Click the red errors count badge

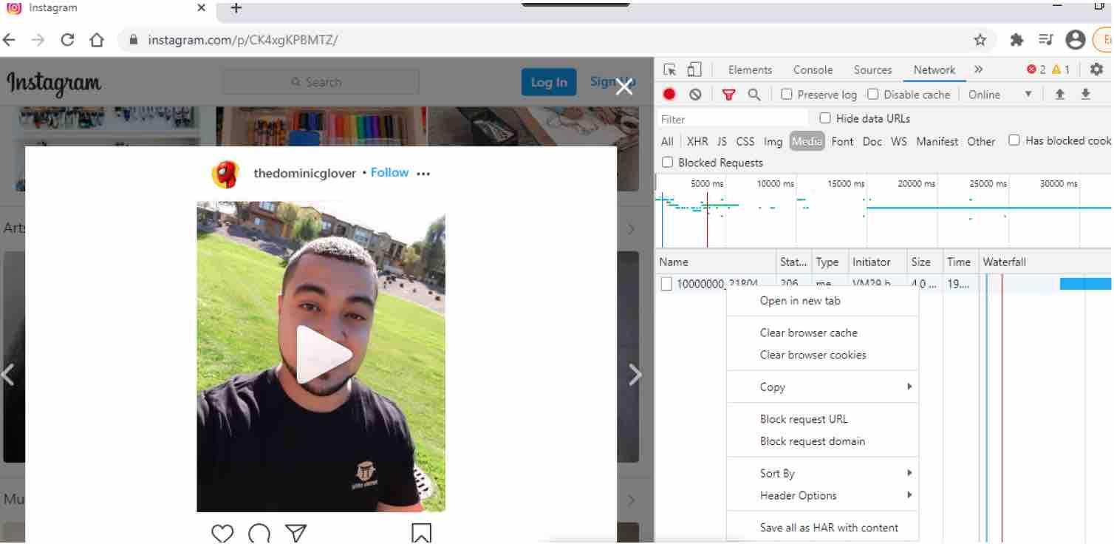tap(1036, 69)
